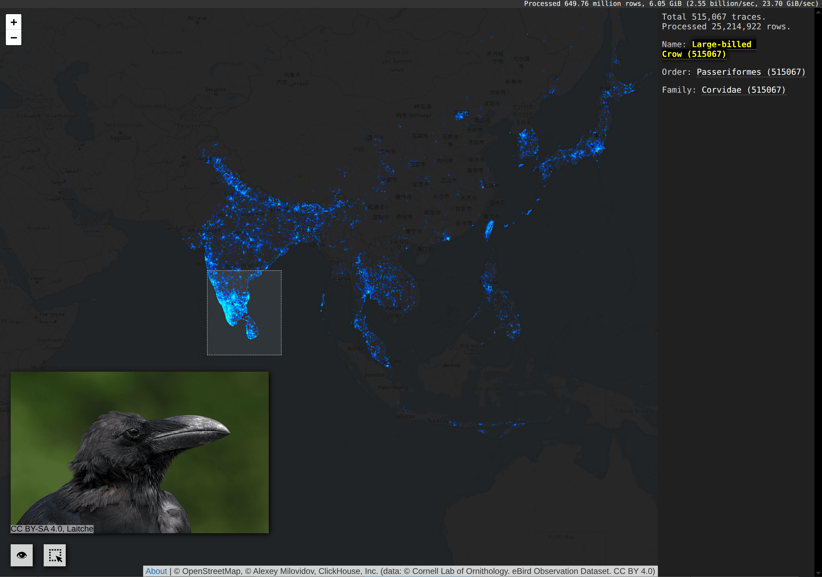Click the scrollbar up arrow

pyautogui.click(x=818, y=12)
